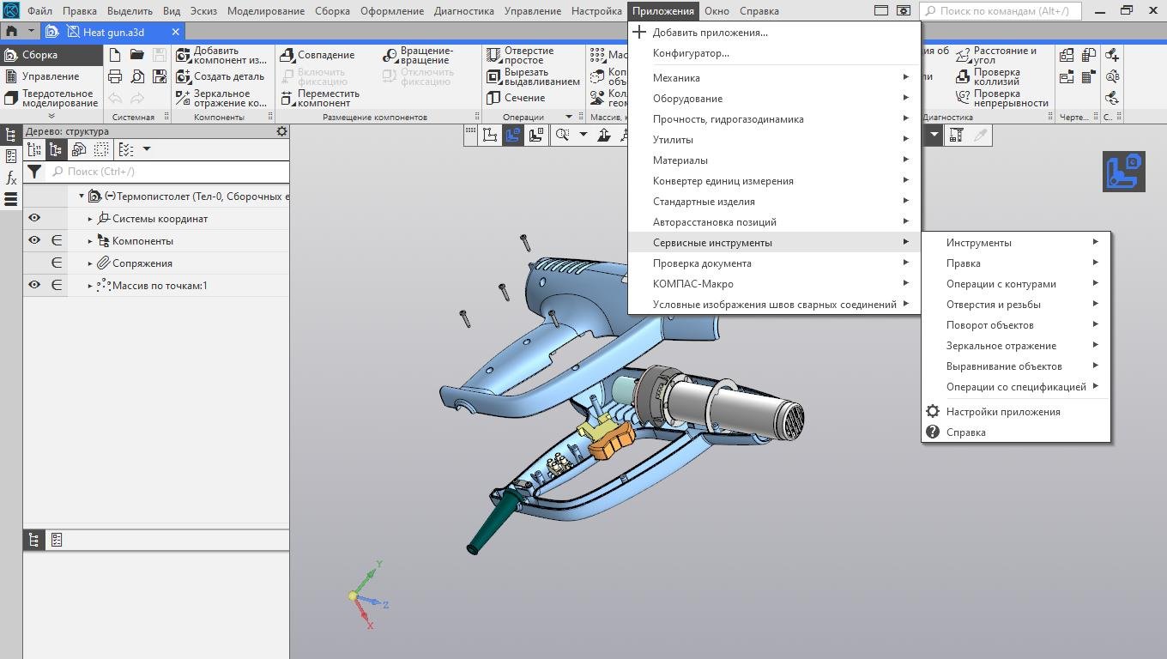Click the 'Проверка коллизий' diagnostic icon
This screenshot has width=1167, height=659.
(x=963, y=76)
